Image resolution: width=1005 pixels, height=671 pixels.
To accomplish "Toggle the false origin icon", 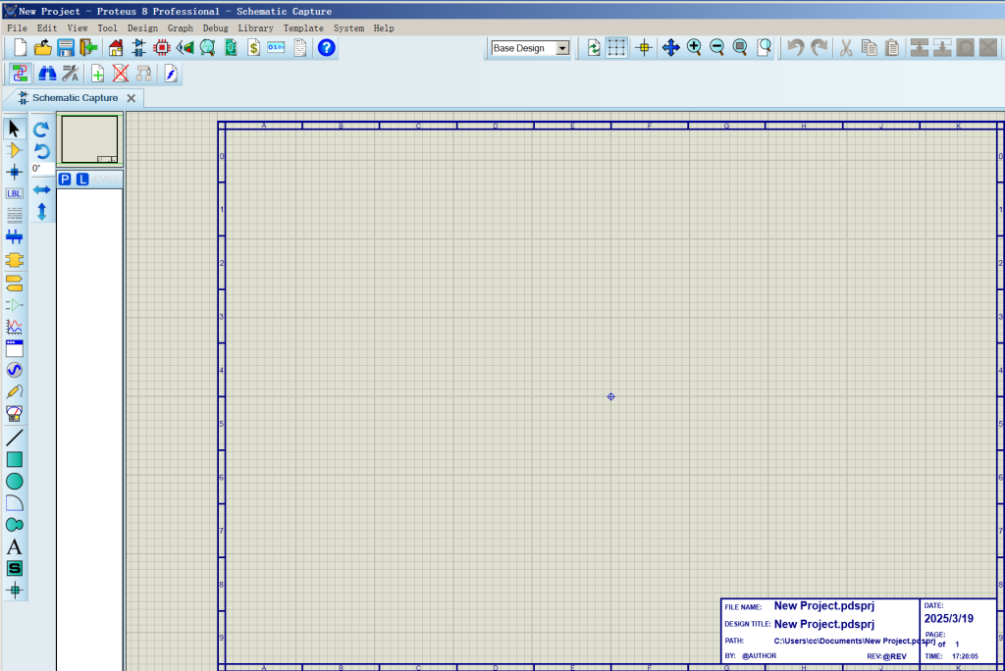I will (644, 47).
